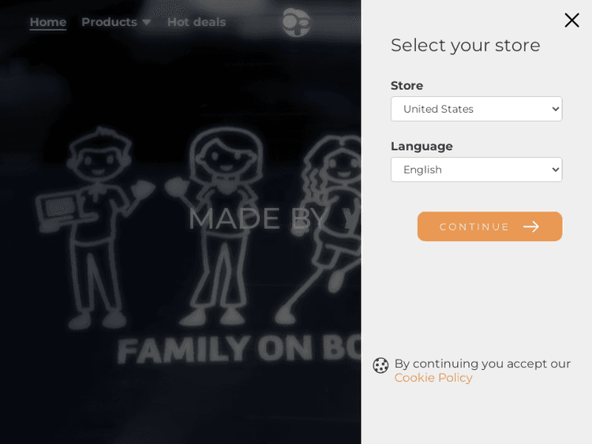The height and width of the screenshot is (444, 592).
Task: Click the site logo icon in header
Action: (x=295, y=22)
